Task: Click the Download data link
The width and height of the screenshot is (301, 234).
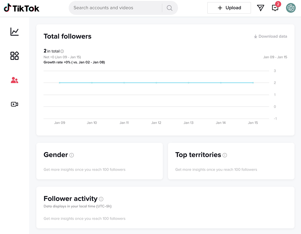Action: (270, 36)
